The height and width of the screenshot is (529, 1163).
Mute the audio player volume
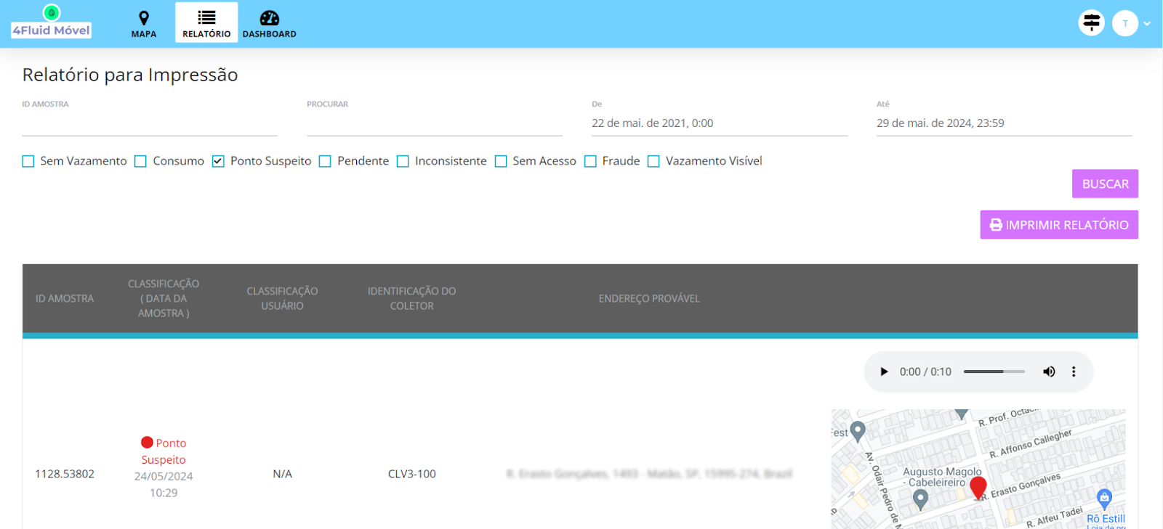pos(1049,372)
